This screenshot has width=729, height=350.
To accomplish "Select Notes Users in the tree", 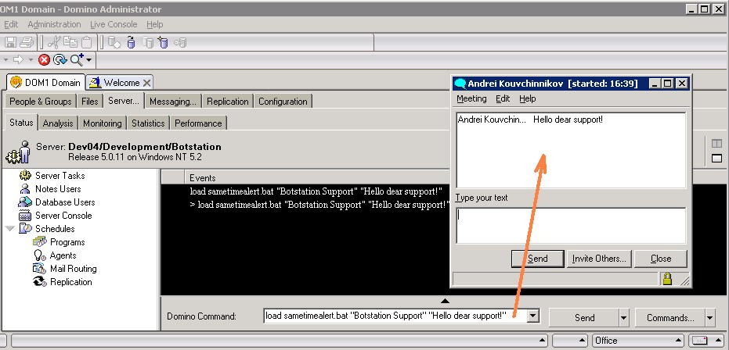I will click(58, 189).
